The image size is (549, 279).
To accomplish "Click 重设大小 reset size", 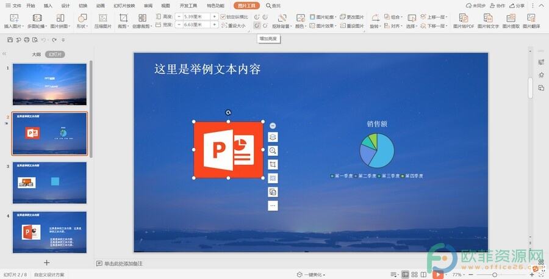I will pos(234,26).
